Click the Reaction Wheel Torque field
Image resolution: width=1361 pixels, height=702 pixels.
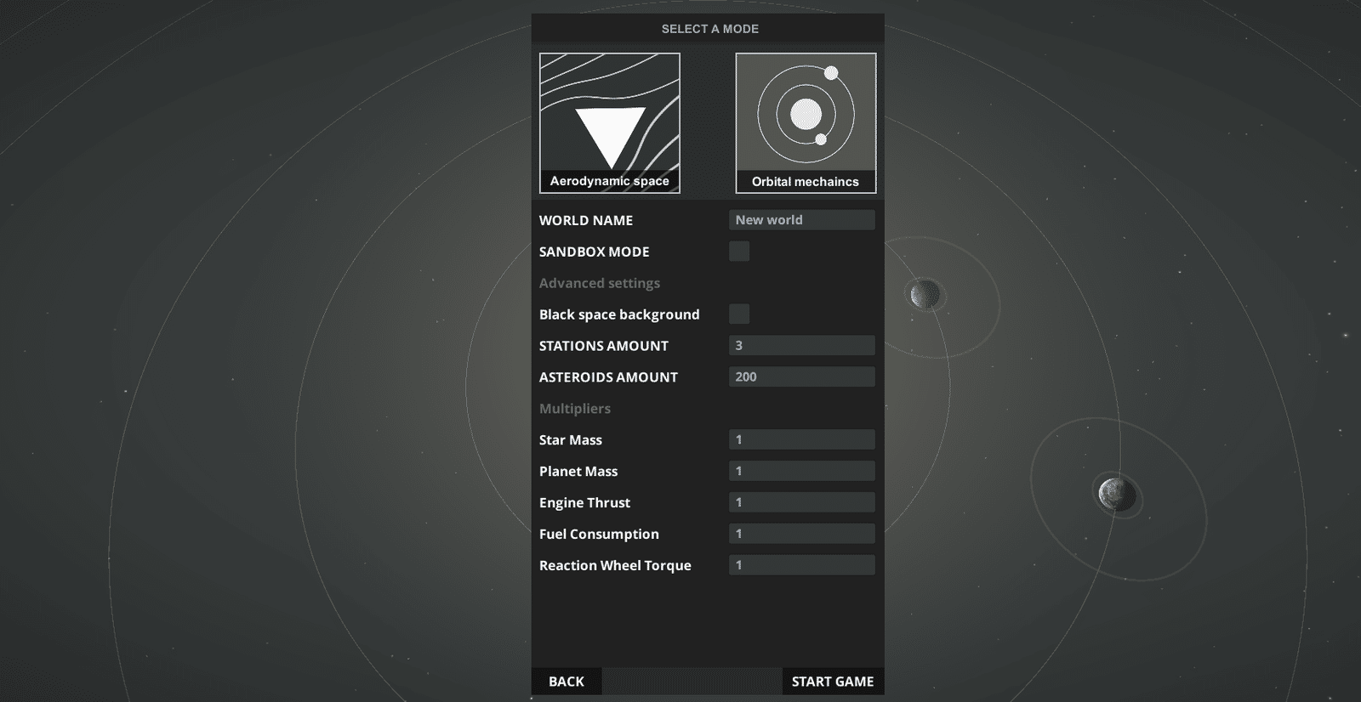point(801,565)
